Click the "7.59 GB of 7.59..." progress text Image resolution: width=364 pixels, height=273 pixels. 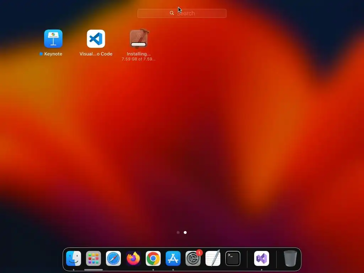[139, 59]
